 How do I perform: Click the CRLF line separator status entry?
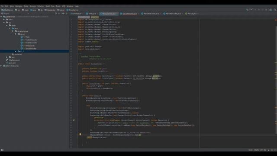pos(256,150)
